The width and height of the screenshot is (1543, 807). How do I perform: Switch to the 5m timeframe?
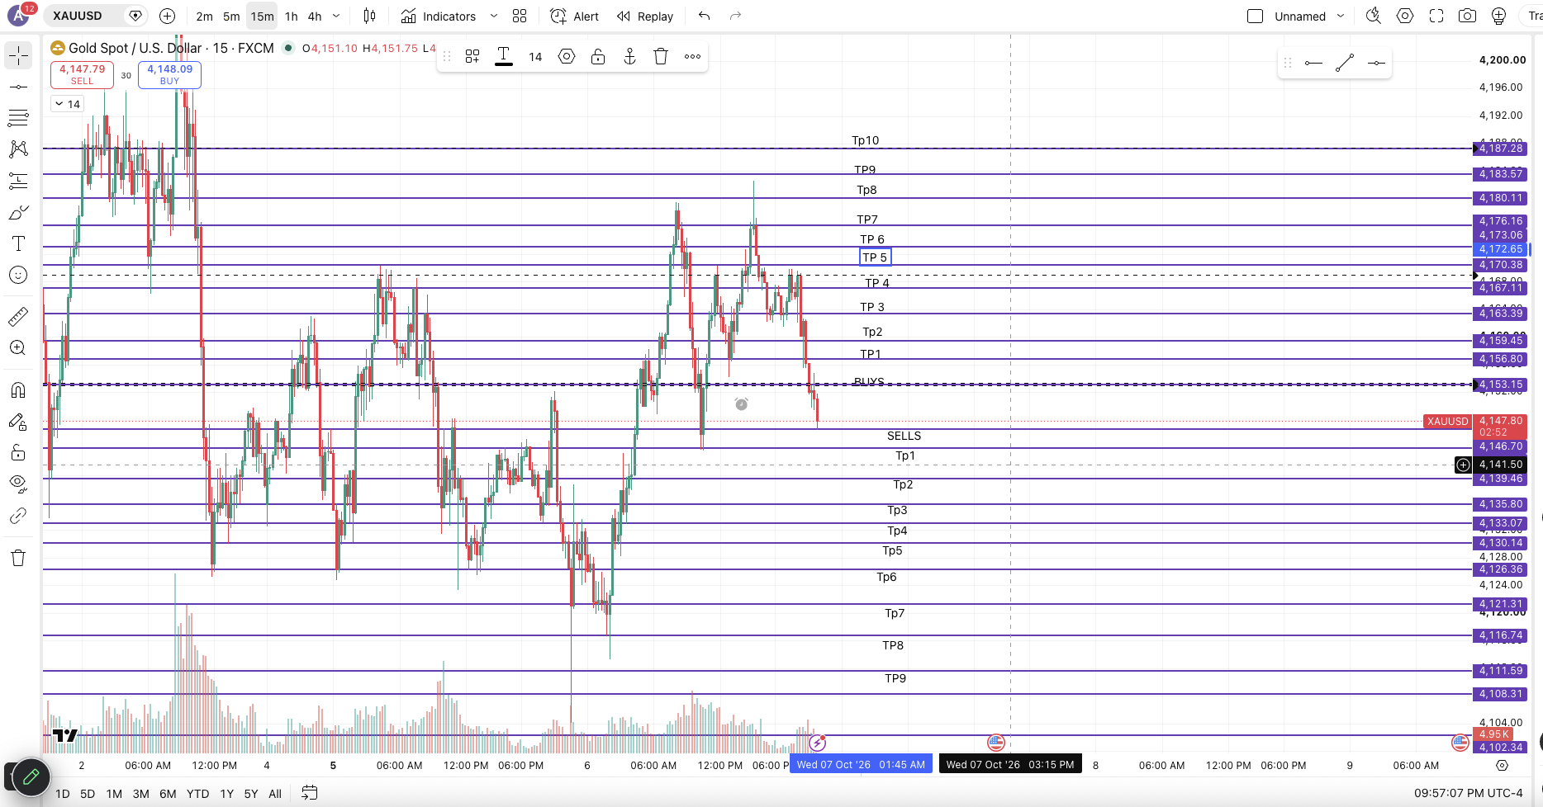pos(231,16)
